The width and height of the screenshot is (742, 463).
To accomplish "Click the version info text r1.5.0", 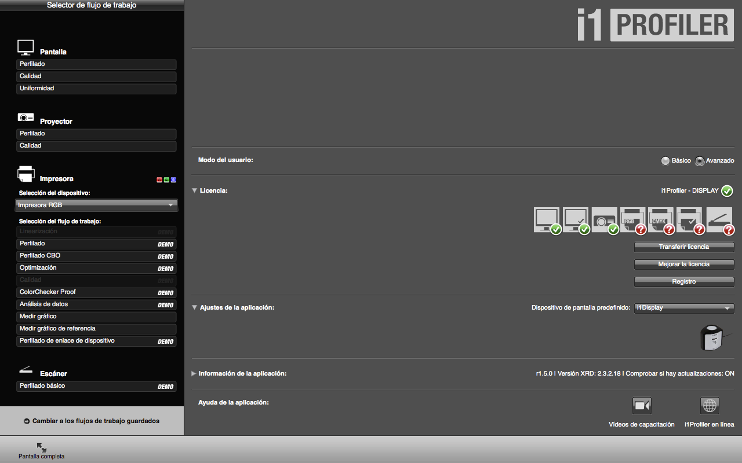I will [x=635, y=374].
